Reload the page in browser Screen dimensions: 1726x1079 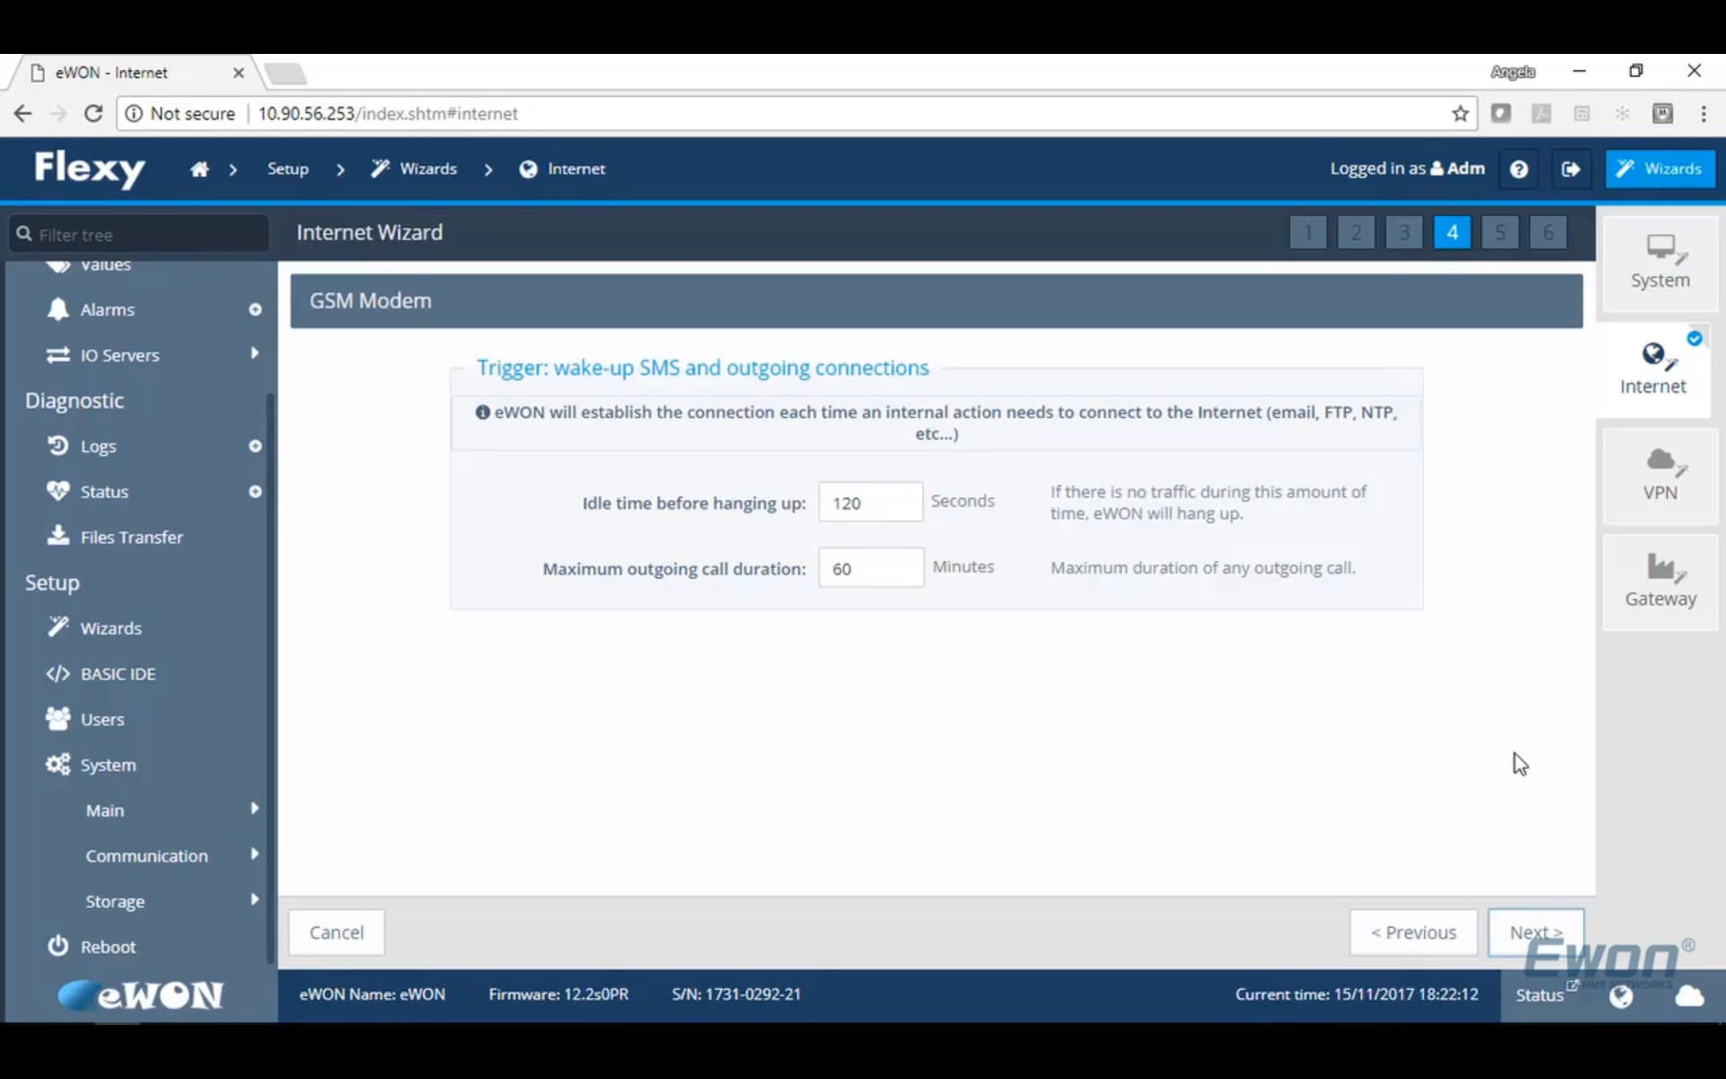(x=93, y=113)
